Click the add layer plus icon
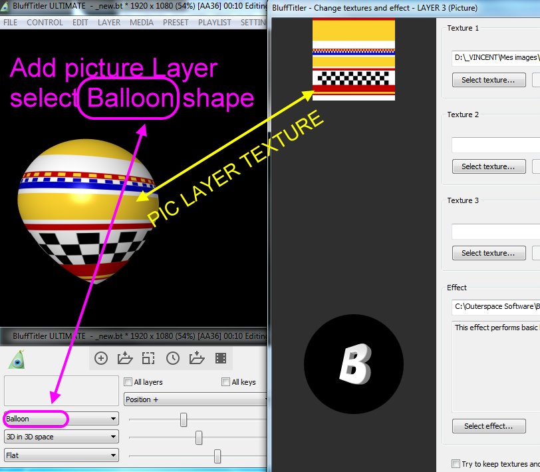Screen dimensions: 540x472 coord(101,358)
